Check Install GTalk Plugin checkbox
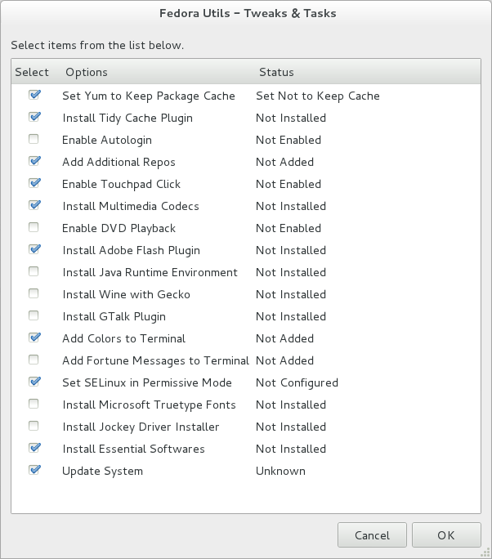Screen dimensions: 492x559 pyautogui.click(x=34, y=316)
